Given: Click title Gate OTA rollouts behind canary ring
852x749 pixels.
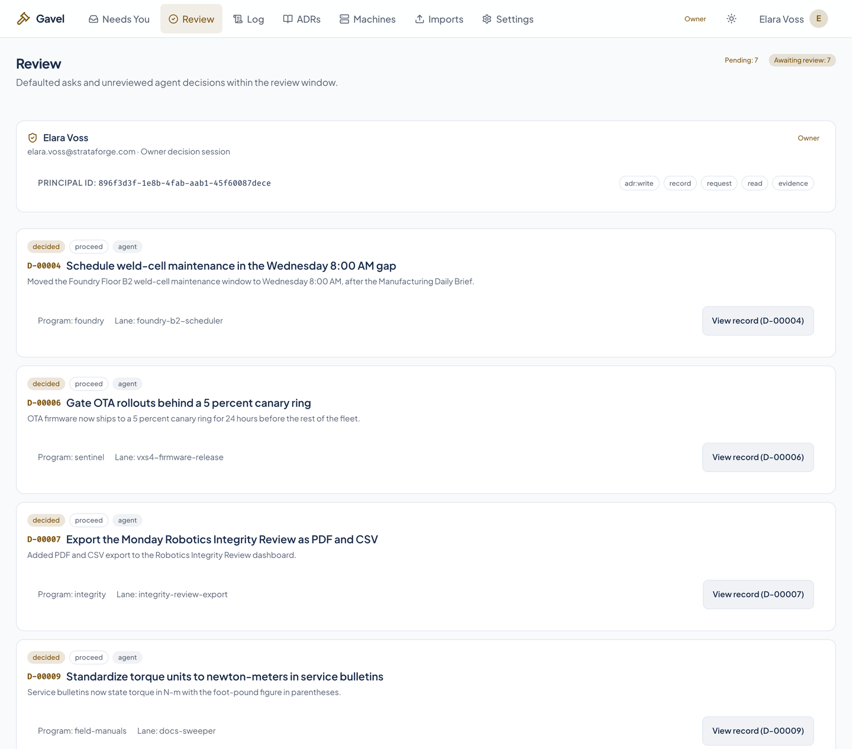Looking at the screenshot, I should tap(189, 403).
